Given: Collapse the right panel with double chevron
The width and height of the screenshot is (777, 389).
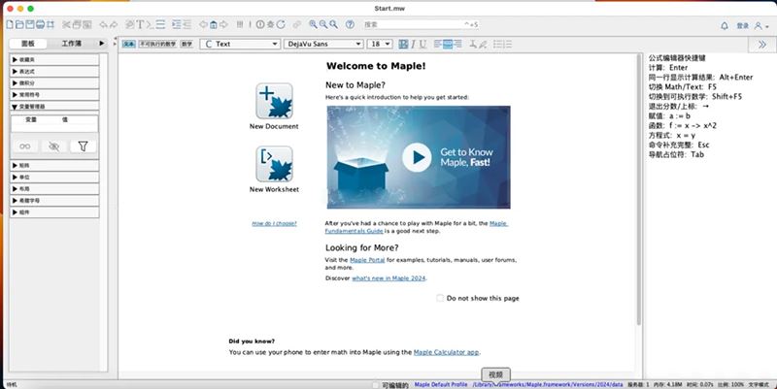Looking at the screenshot, I should pos(762,45).
